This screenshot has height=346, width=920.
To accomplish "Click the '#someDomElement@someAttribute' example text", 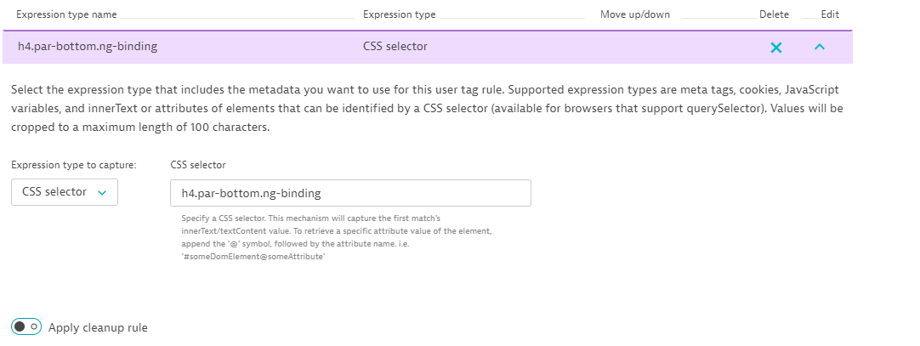I will click(x=254, y=258).
